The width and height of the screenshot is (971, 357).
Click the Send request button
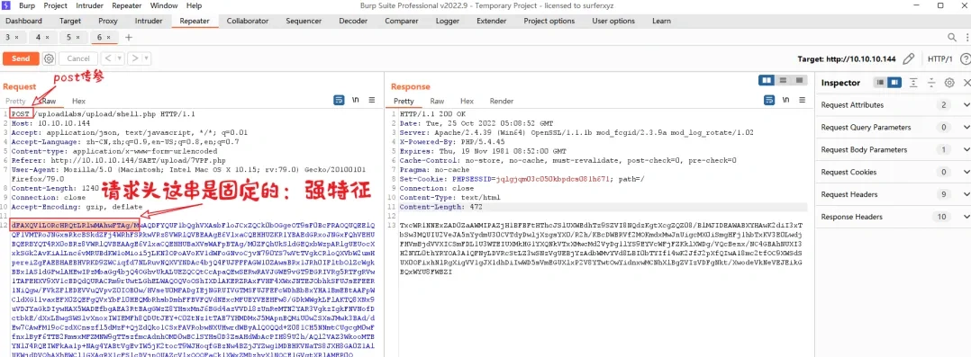pyautogui.click(x=21, y=58)
